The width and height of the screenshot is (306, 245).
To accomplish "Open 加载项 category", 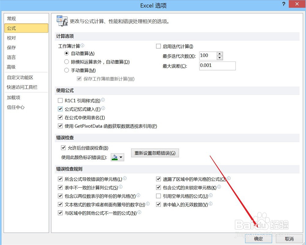I will click(x=26, y=97).
